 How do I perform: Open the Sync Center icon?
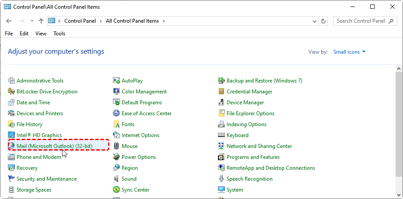coord(117,190)
